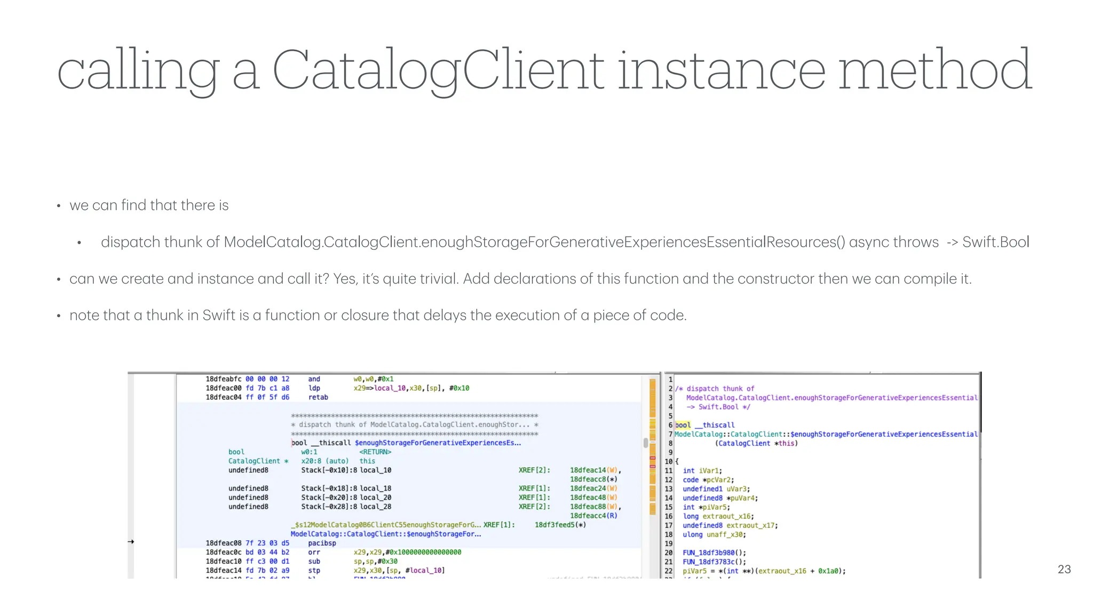Image resolution: width=1093 pixels, height=615 pixels.
Task: Follow the XREF 18dfeac88(W)
Action: pos(594,507)
